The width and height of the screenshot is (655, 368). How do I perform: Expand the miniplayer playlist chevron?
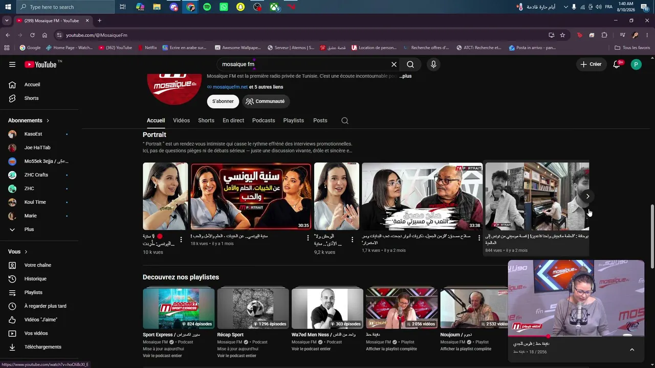[x=632, y=350]
